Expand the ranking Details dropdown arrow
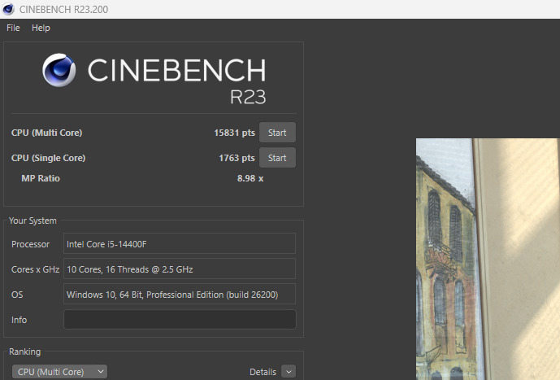This screenshot has height=380, width=560. pyautogui.click(x=289, y=372)
